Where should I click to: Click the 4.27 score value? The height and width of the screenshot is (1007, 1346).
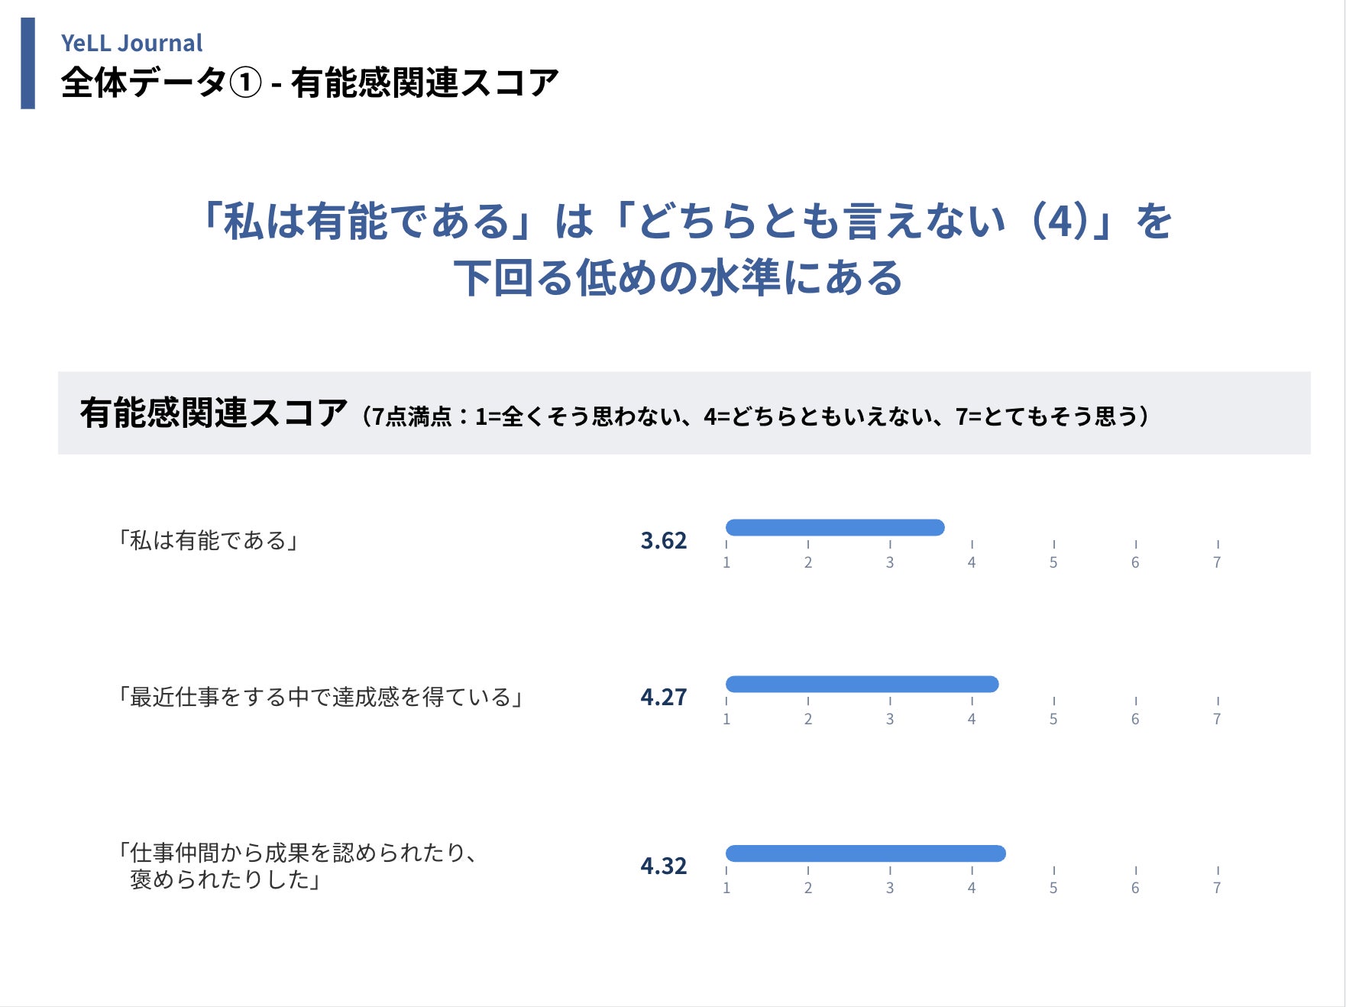[x=663, y=698]
